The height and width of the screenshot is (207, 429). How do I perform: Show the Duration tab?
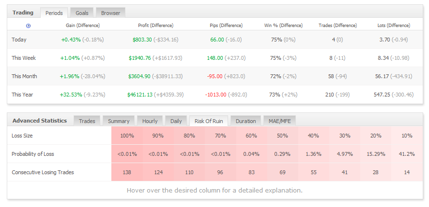246,121
